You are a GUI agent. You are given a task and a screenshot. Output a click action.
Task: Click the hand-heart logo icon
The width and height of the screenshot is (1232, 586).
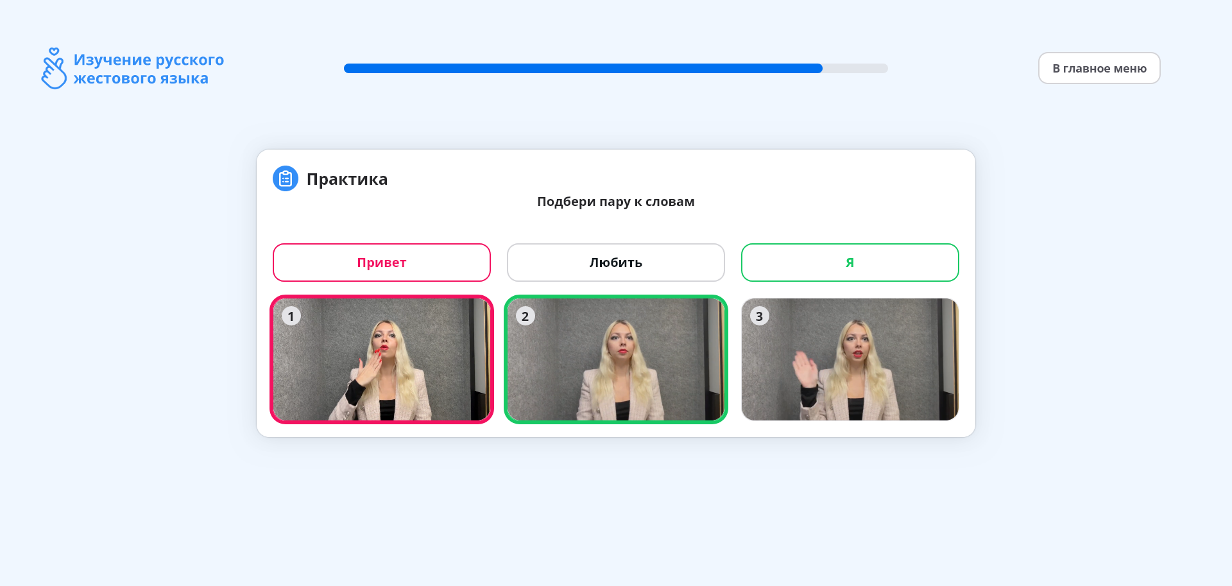pyautogui.click(x=54, y=68)
